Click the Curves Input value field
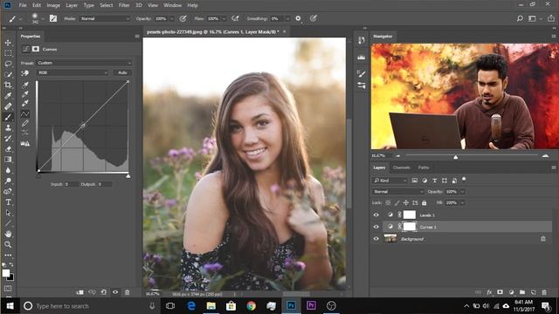559x314 pixels. 72,184
